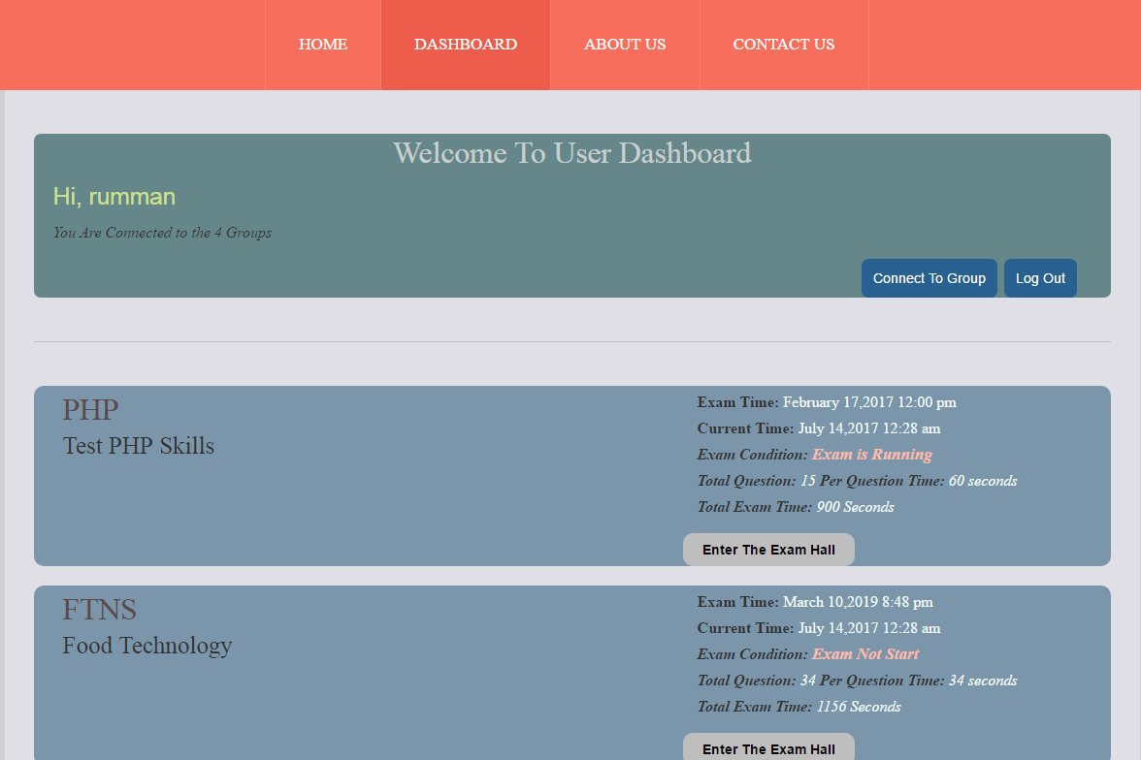The image size is (1141, 760).
Task: Click the 'Exam Not Start' status
Action: pyautogui.click(x=864, y=654)
